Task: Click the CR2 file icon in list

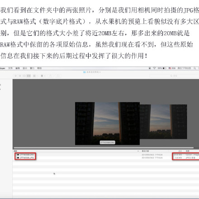Action: pos(18,155)
